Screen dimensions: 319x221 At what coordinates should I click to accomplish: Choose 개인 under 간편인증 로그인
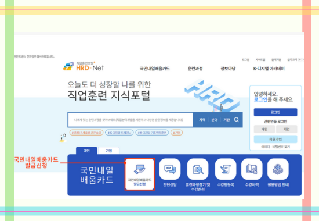[264, 129]
